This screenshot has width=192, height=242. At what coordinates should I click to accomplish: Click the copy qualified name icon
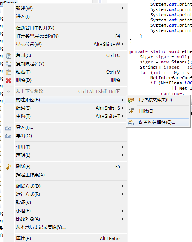pos(8,64)
